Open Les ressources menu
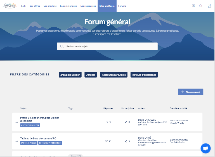This screenshot has height=157, width=215. [88, 6]
